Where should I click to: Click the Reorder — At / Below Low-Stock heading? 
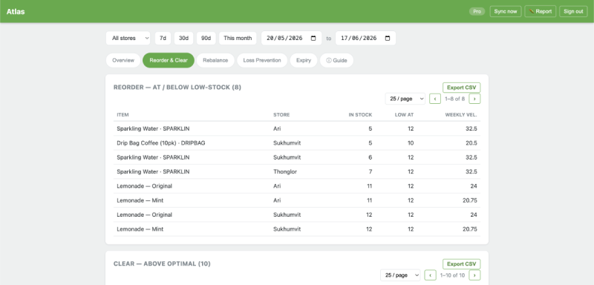(177, 88)
